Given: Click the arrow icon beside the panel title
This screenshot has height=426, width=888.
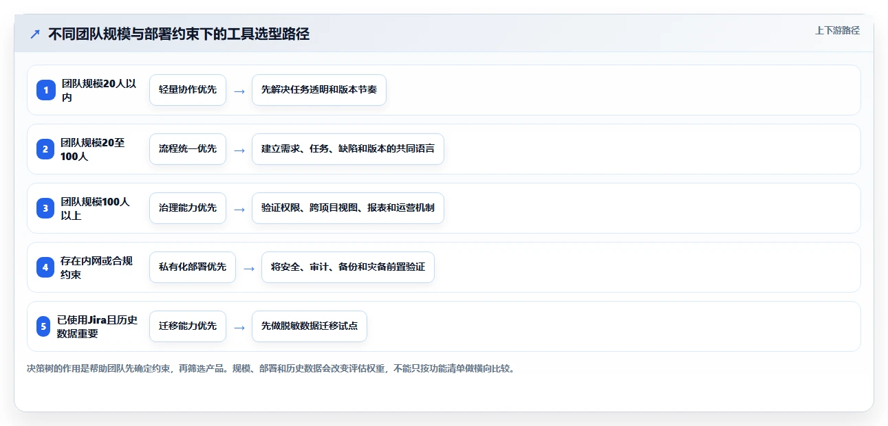Looking at the screenshot, I should click(35, 34).
